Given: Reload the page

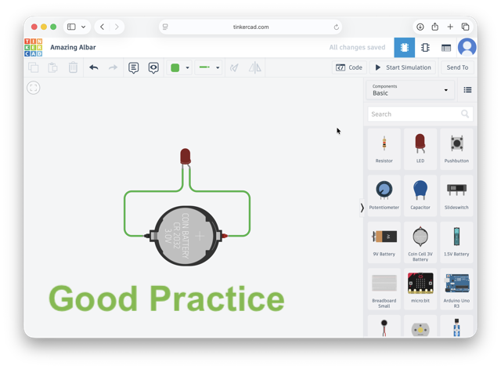Looking at the screenshot, I should [336, 27].
